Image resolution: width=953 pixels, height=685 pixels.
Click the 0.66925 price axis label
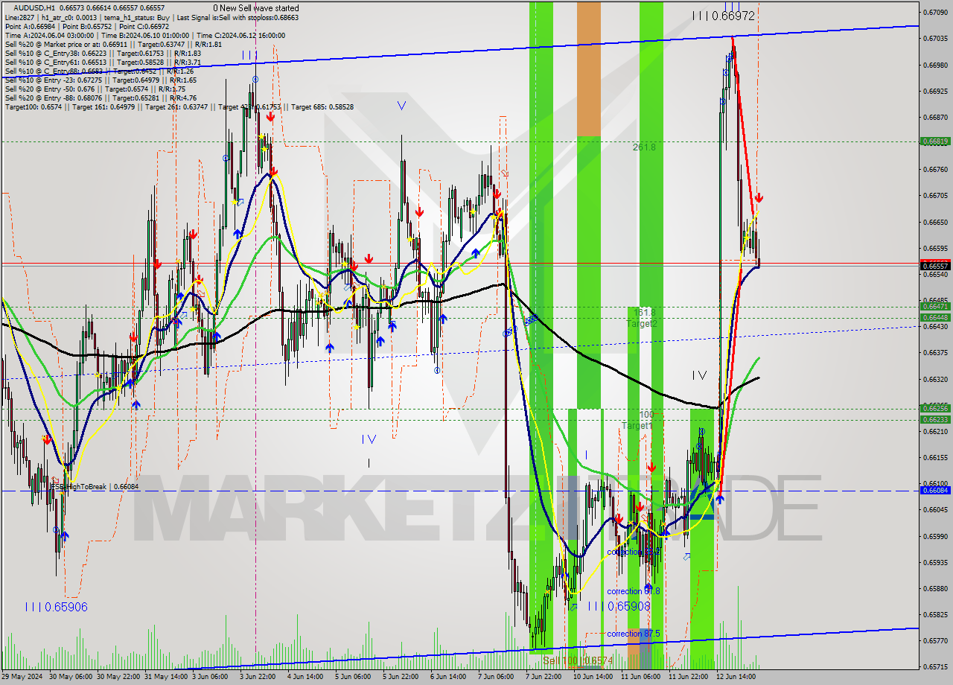pos(935,91)
